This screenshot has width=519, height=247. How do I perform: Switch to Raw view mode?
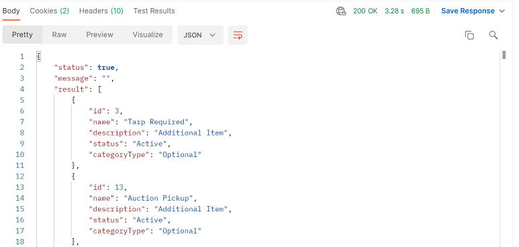coord(59,35)
